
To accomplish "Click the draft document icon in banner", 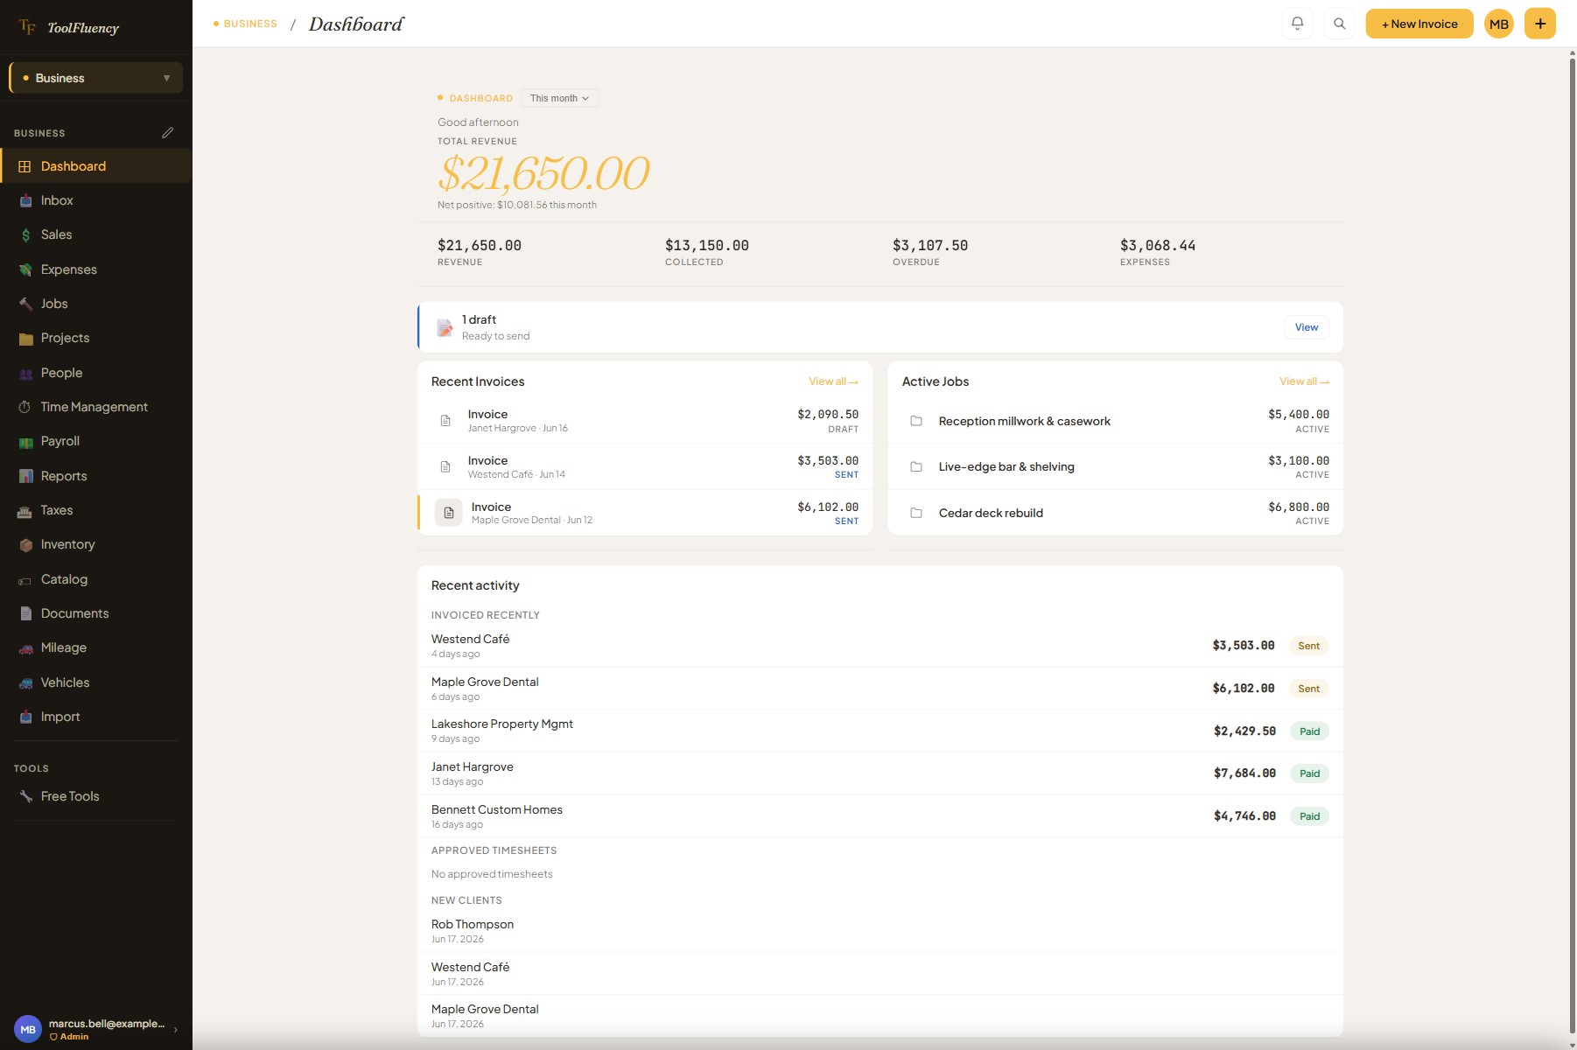I will pyautogui.click(x=445, y=327).
